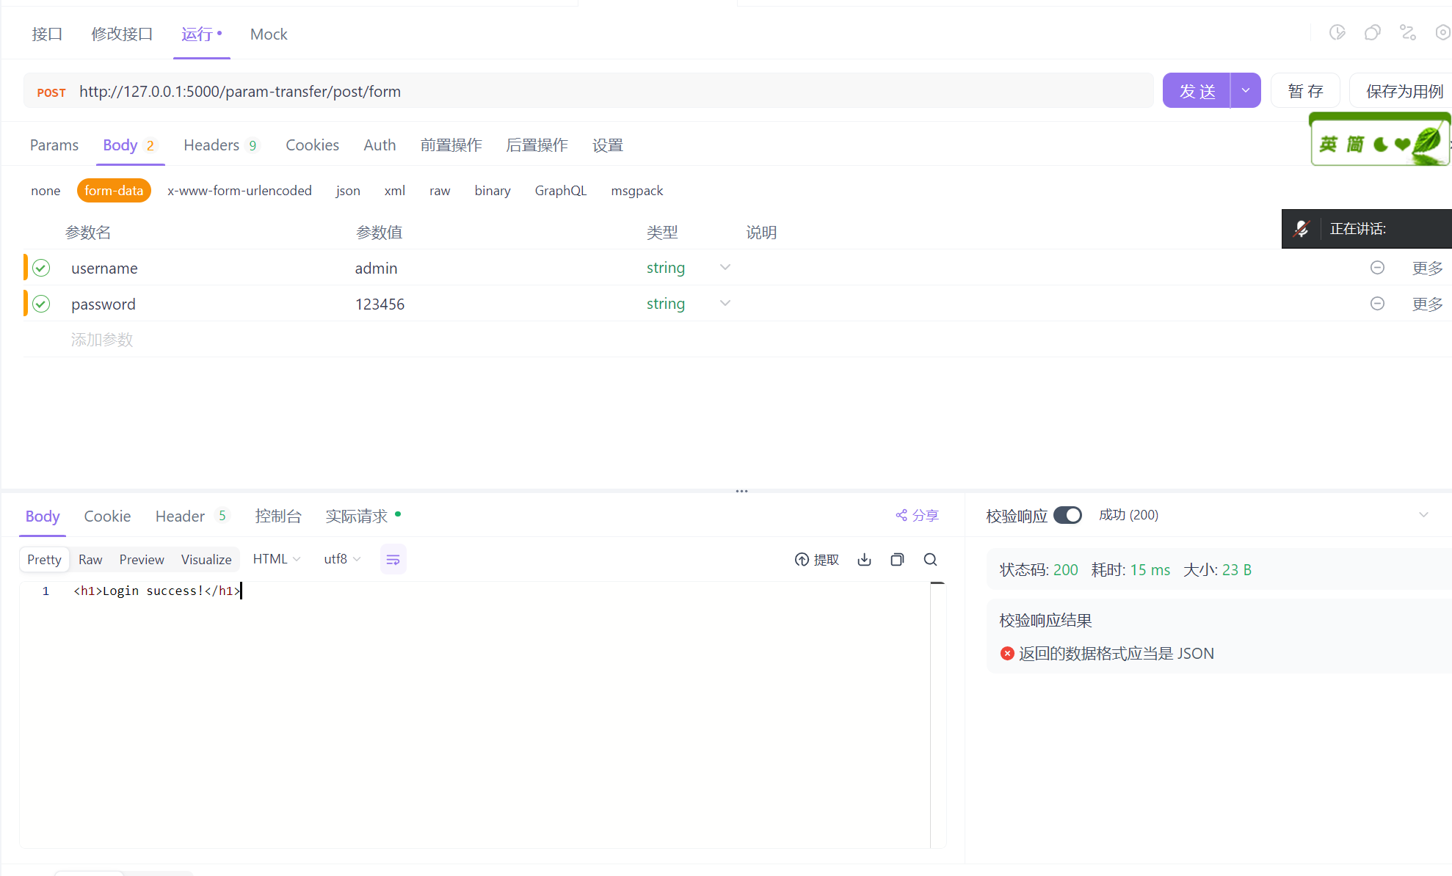1452x876 pixels.
Task: Uncheck the username parameter checkbox
Action: [41, 268]
